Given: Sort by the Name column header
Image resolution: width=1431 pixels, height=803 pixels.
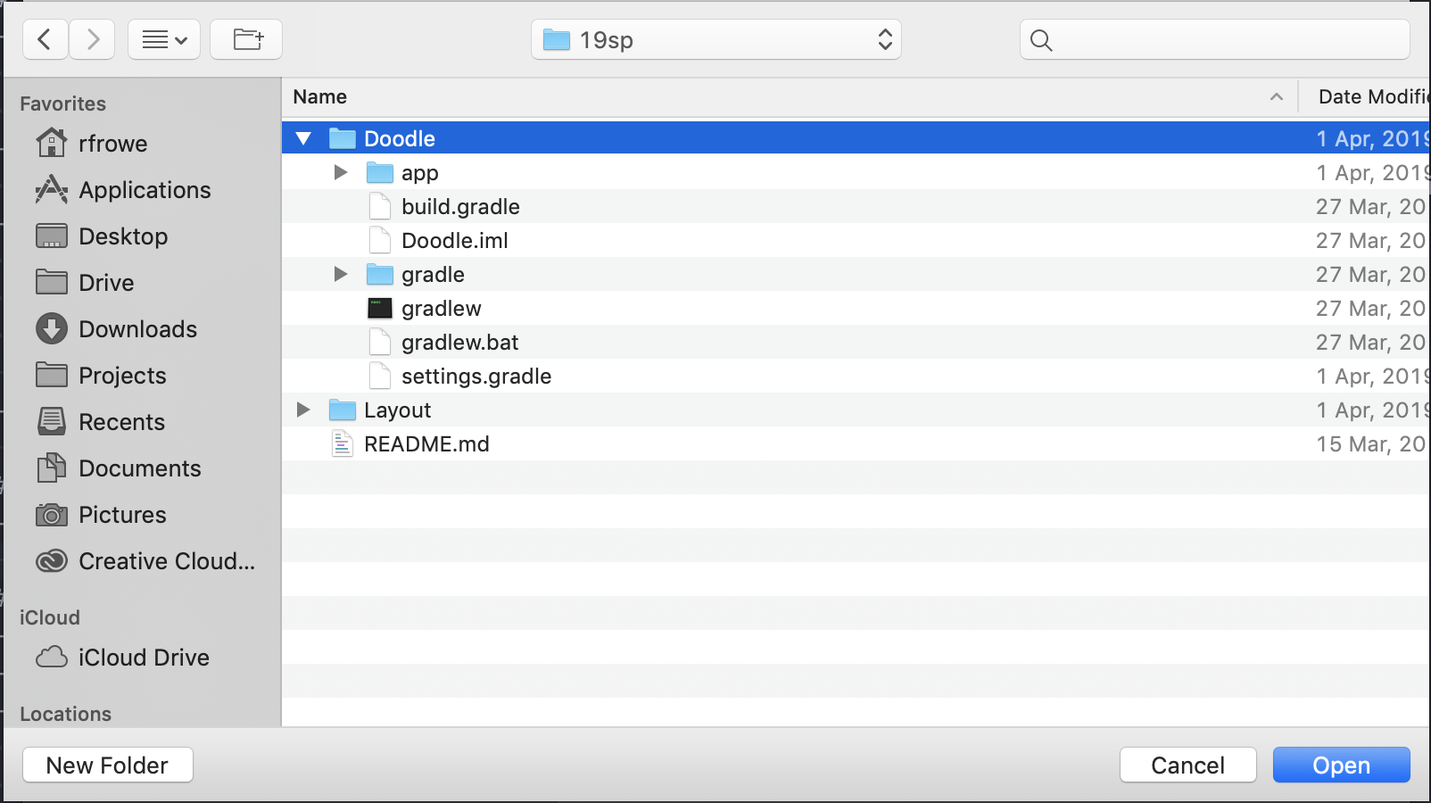Looking at the screenshot, I should [319, 97].
